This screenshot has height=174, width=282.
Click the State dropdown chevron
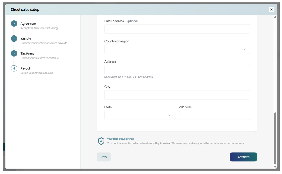(170, 115)
